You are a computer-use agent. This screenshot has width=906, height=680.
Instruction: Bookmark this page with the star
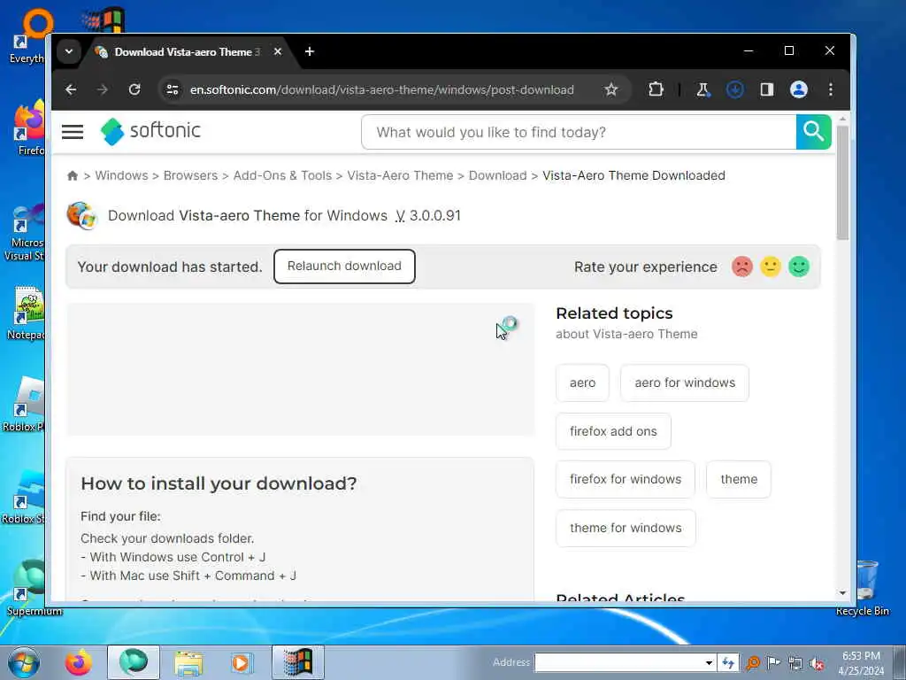[610, 89]
